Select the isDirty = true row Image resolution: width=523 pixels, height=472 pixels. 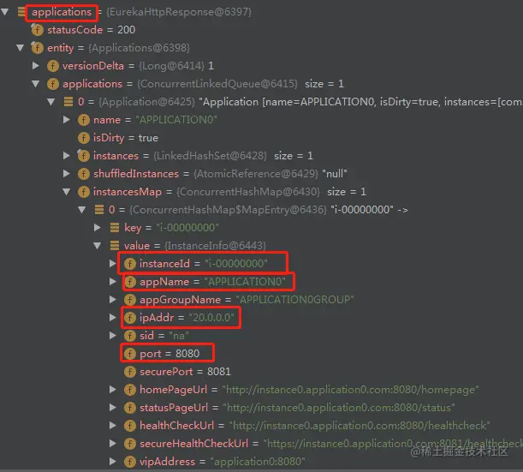(118, 138)
